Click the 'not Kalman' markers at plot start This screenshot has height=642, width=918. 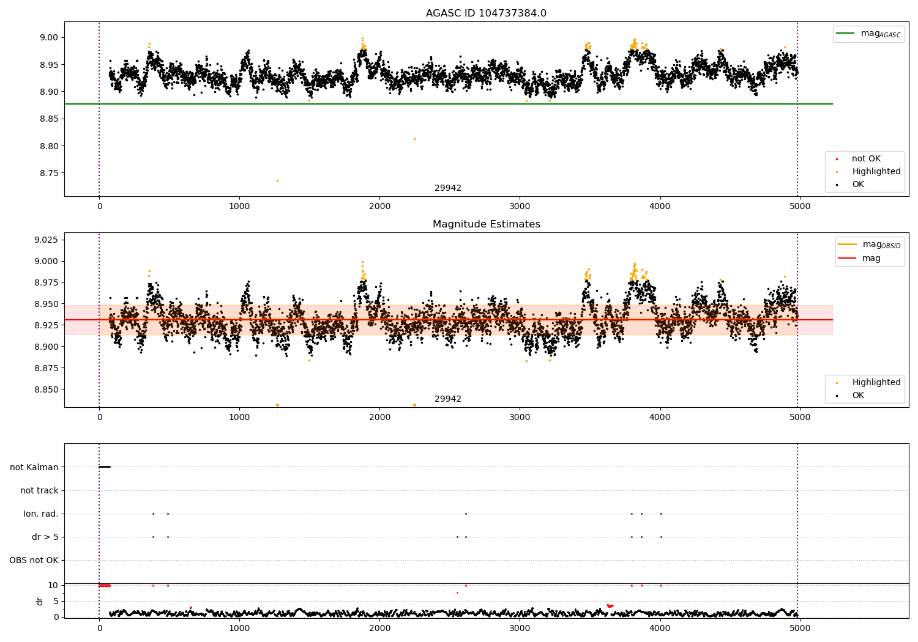[x=105, y=467]
